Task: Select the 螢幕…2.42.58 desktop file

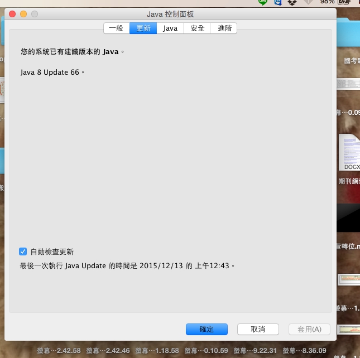Action: (59, 350)
